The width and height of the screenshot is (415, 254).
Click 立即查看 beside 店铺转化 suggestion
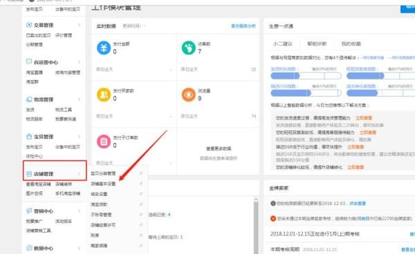click(356, 167)
